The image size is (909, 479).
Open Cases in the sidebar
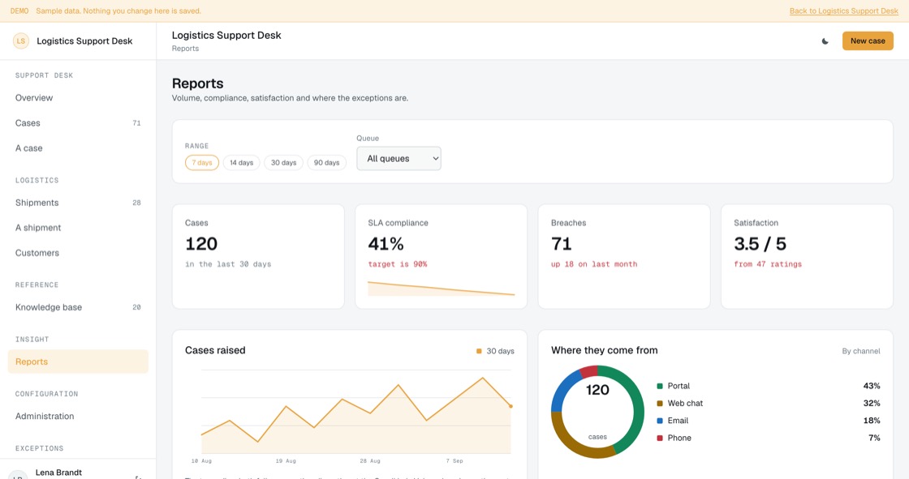(x=78, y=123)
